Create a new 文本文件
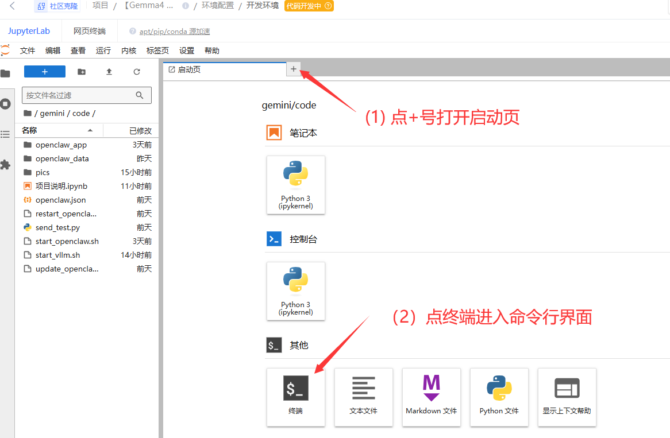 364,397
